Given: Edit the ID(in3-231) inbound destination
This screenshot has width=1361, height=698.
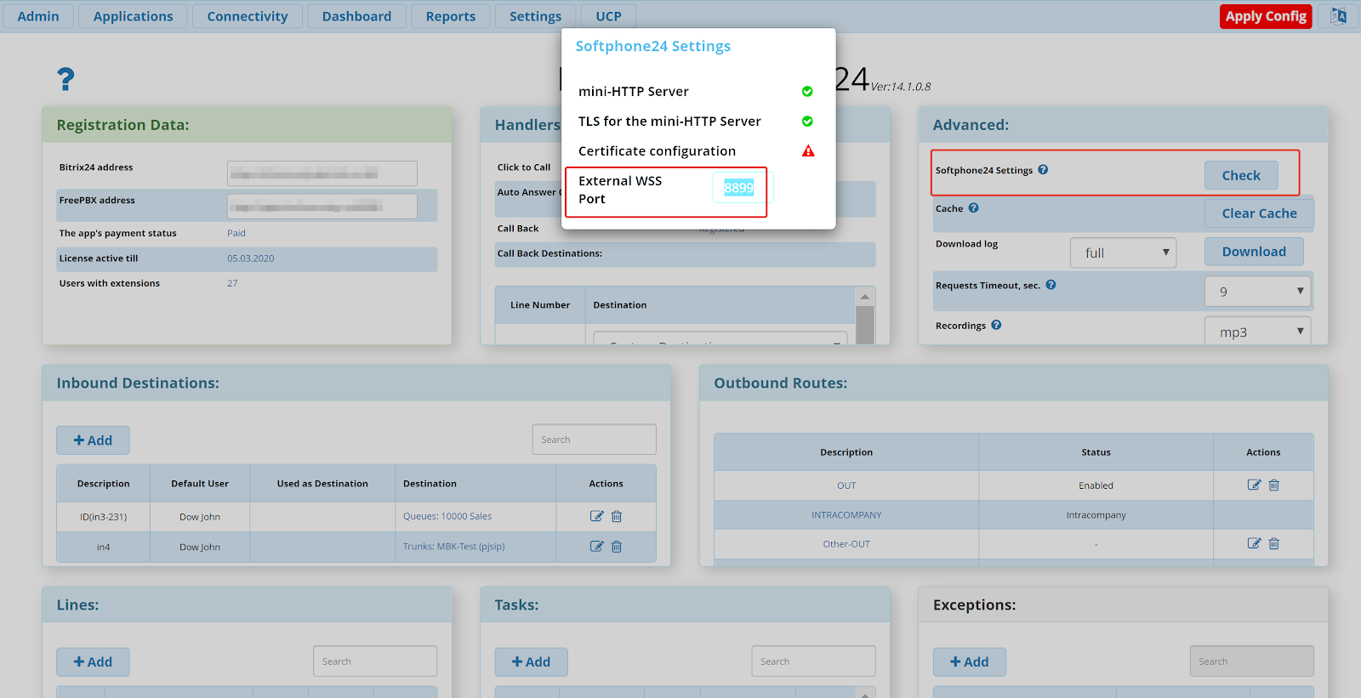Looking at the screenshot, I should pos(596,516).
